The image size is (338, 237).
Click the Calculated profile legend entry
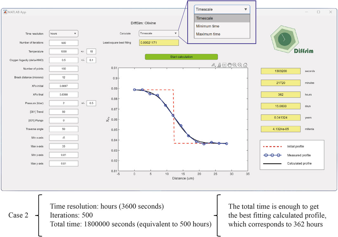click(x=287, y=163)
